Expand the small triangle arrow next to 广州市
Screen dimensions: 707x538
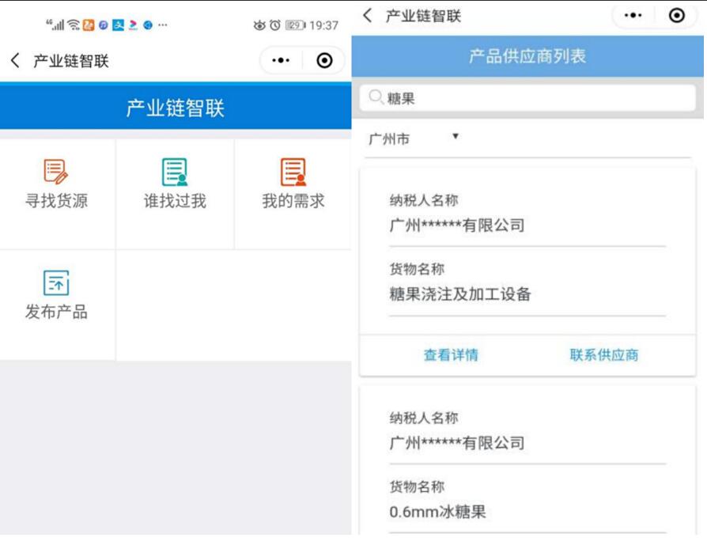coord(455,137)
